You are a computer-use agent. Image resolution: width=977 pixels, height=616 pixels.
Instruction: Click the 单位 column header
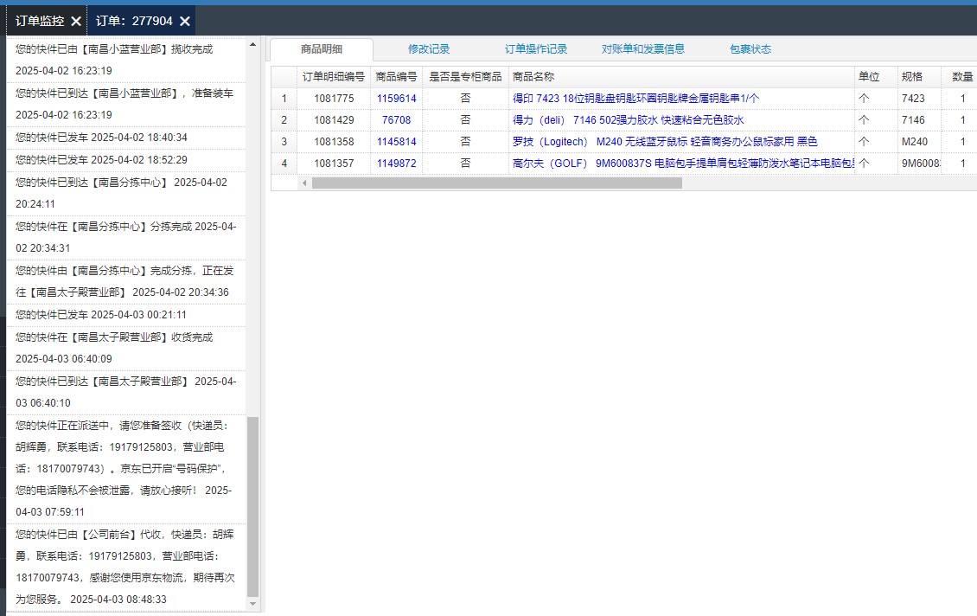[876, 77]
